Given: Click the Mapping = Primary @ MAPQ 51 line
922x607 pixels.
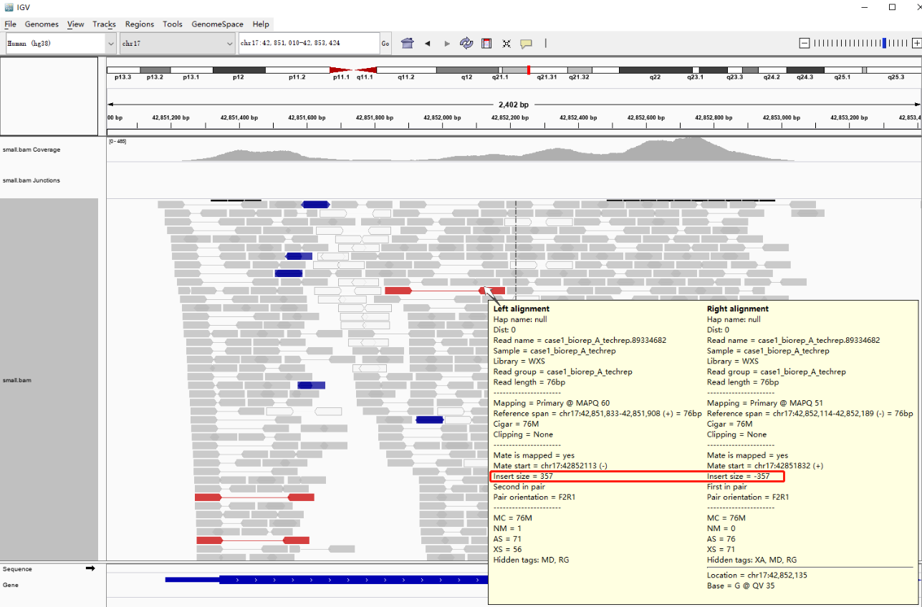Looking at the screenshot, I should click(764, 403).
